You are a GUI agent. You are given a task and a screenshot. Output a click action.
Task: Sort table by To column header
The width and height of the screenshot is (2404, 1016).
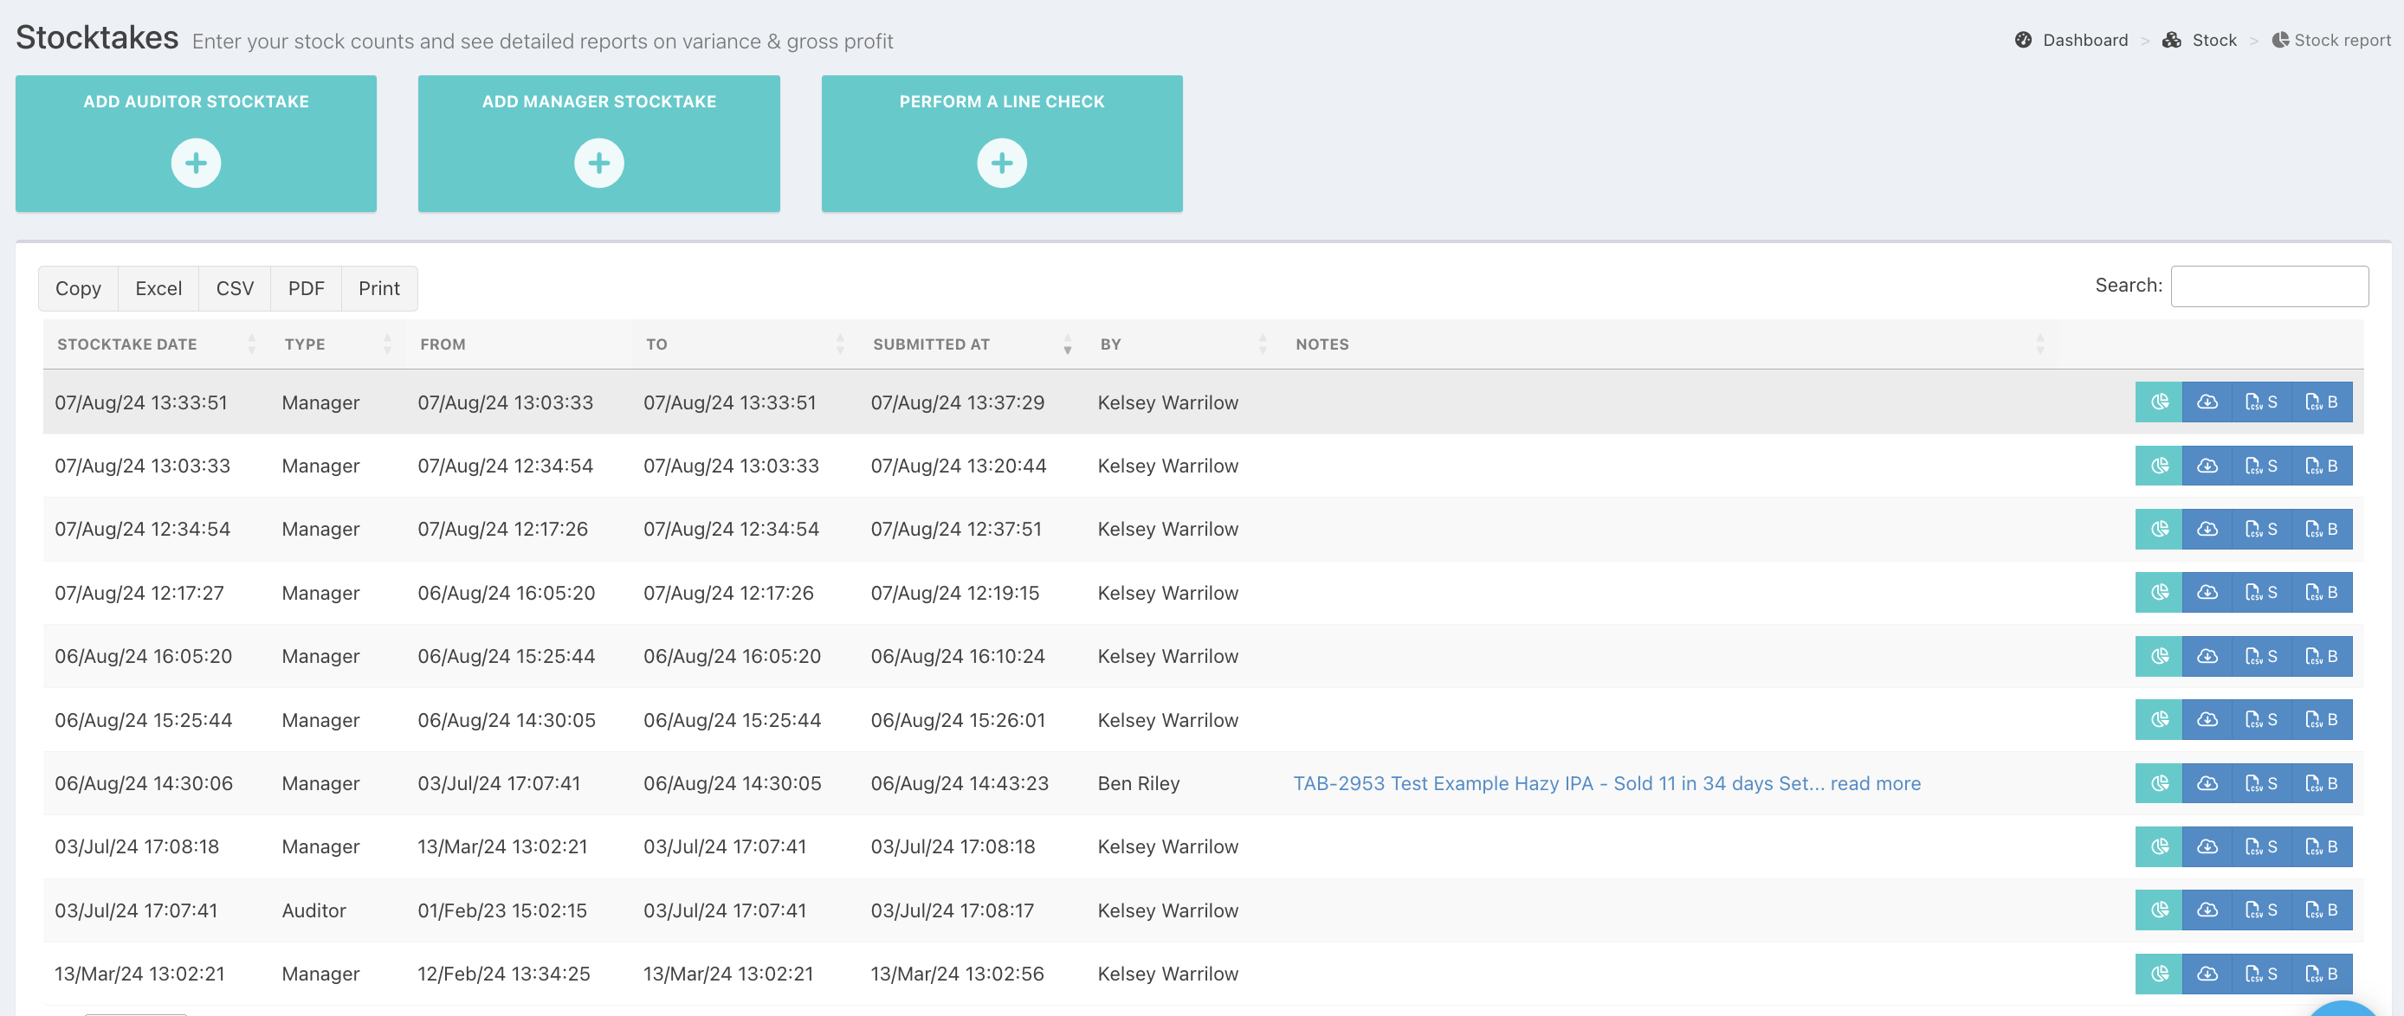(745, 344)
